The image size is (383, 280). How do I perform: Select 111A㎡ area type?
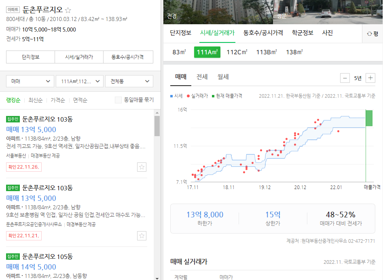click(207, 52)
